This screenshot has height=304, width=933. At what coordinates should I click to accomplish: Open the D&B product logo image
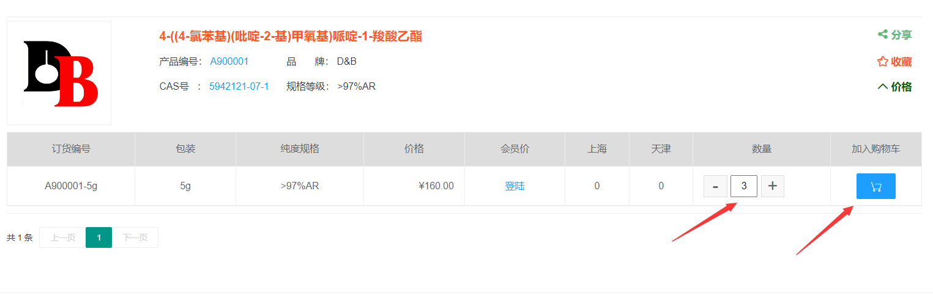[59, 73]
